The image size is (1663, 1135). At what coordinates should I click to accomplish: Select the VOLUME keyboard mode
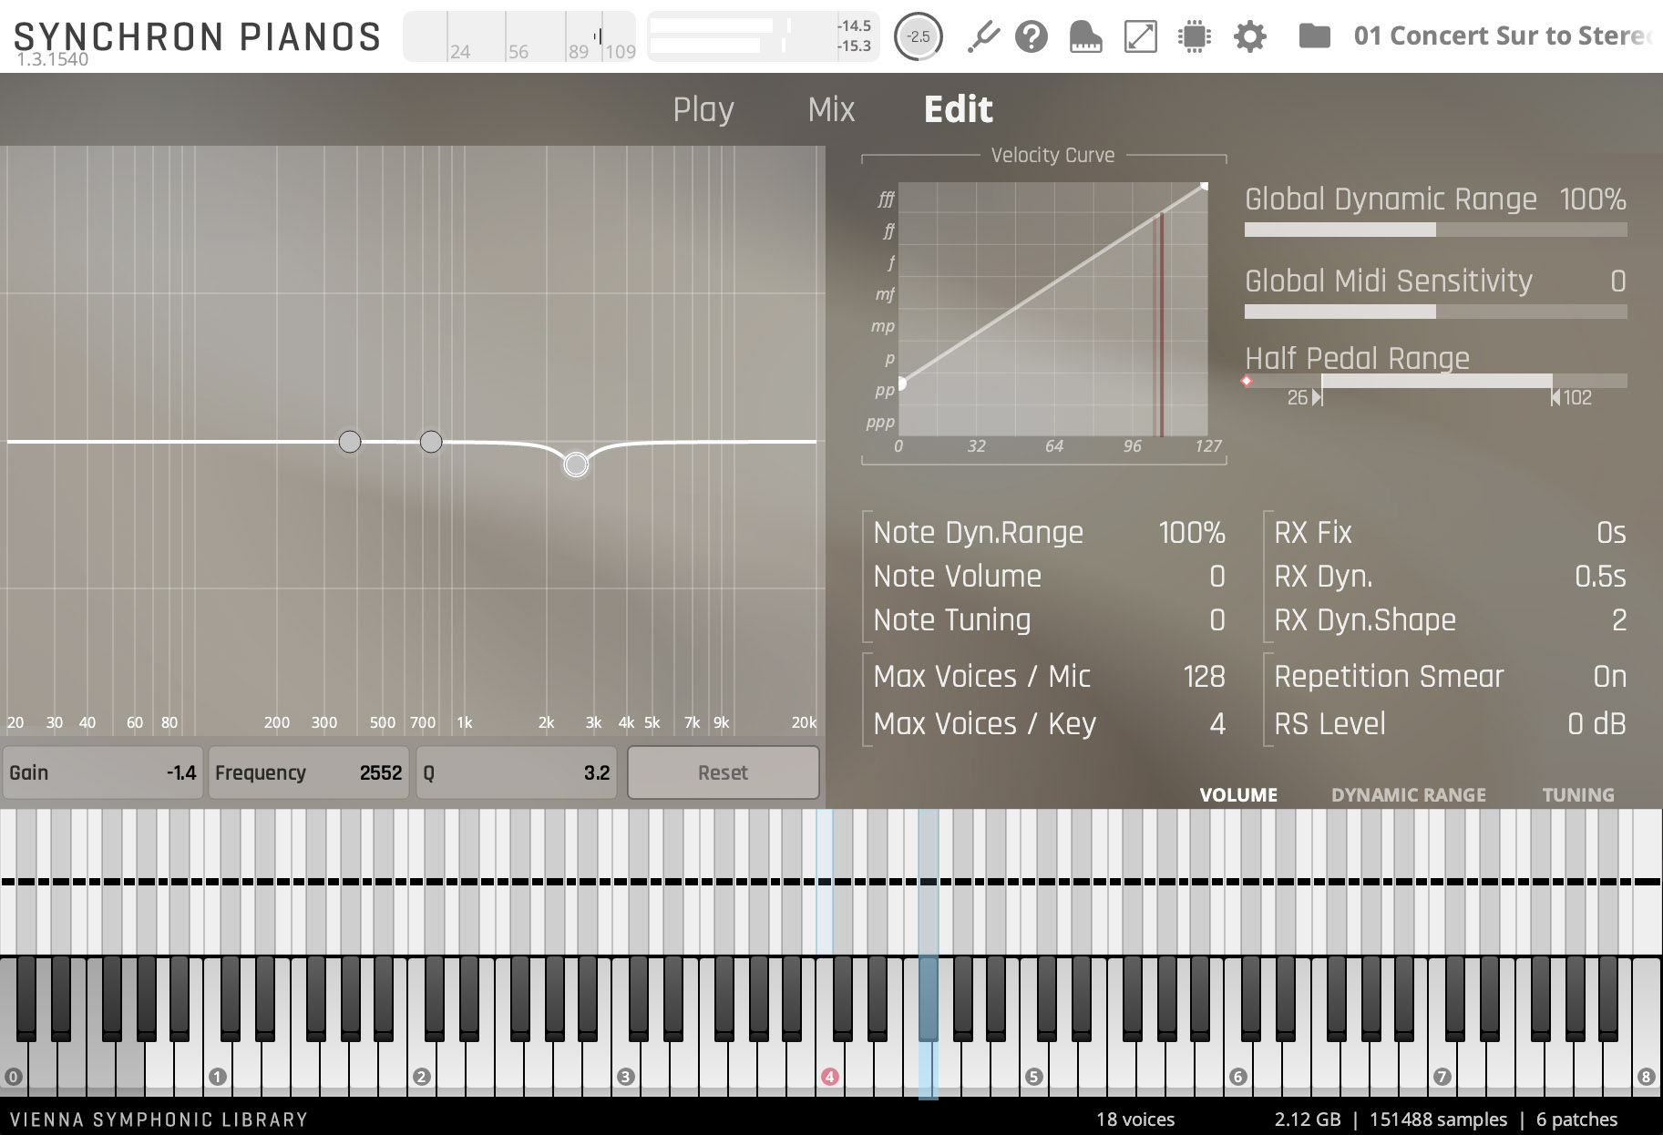[1237, 795]
